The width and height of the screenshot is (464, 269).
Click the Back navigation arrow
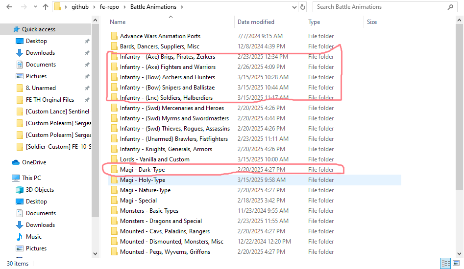click(x=9, y=7)
